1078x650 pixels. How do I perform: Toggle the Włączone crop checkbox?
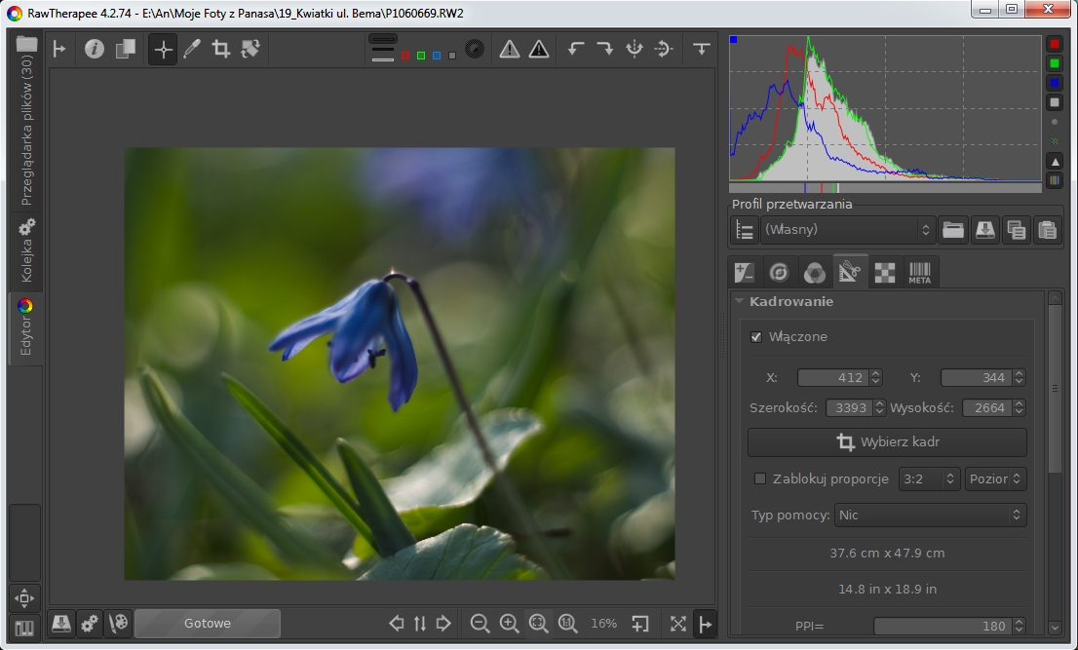point(756,337)
